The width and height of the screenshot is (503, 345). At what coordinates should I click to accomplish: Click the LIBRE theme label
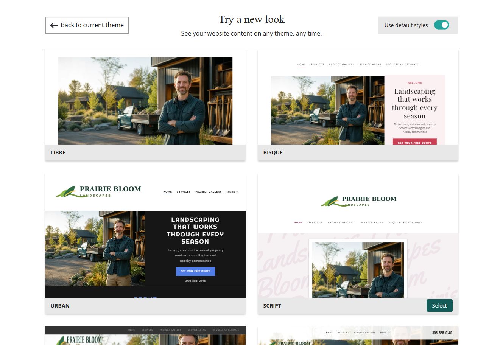tap(58, 152)
